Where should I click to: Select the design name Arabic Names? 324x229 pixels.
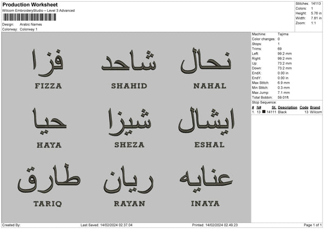31,24
